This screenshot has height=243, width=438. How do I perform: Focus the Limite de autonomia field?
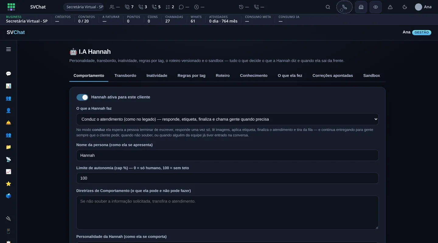click(228, 178)
